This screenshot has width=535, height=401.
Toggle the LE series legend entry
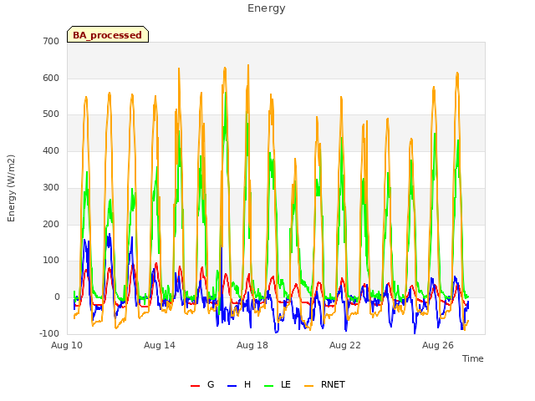[x=278, y=384]
